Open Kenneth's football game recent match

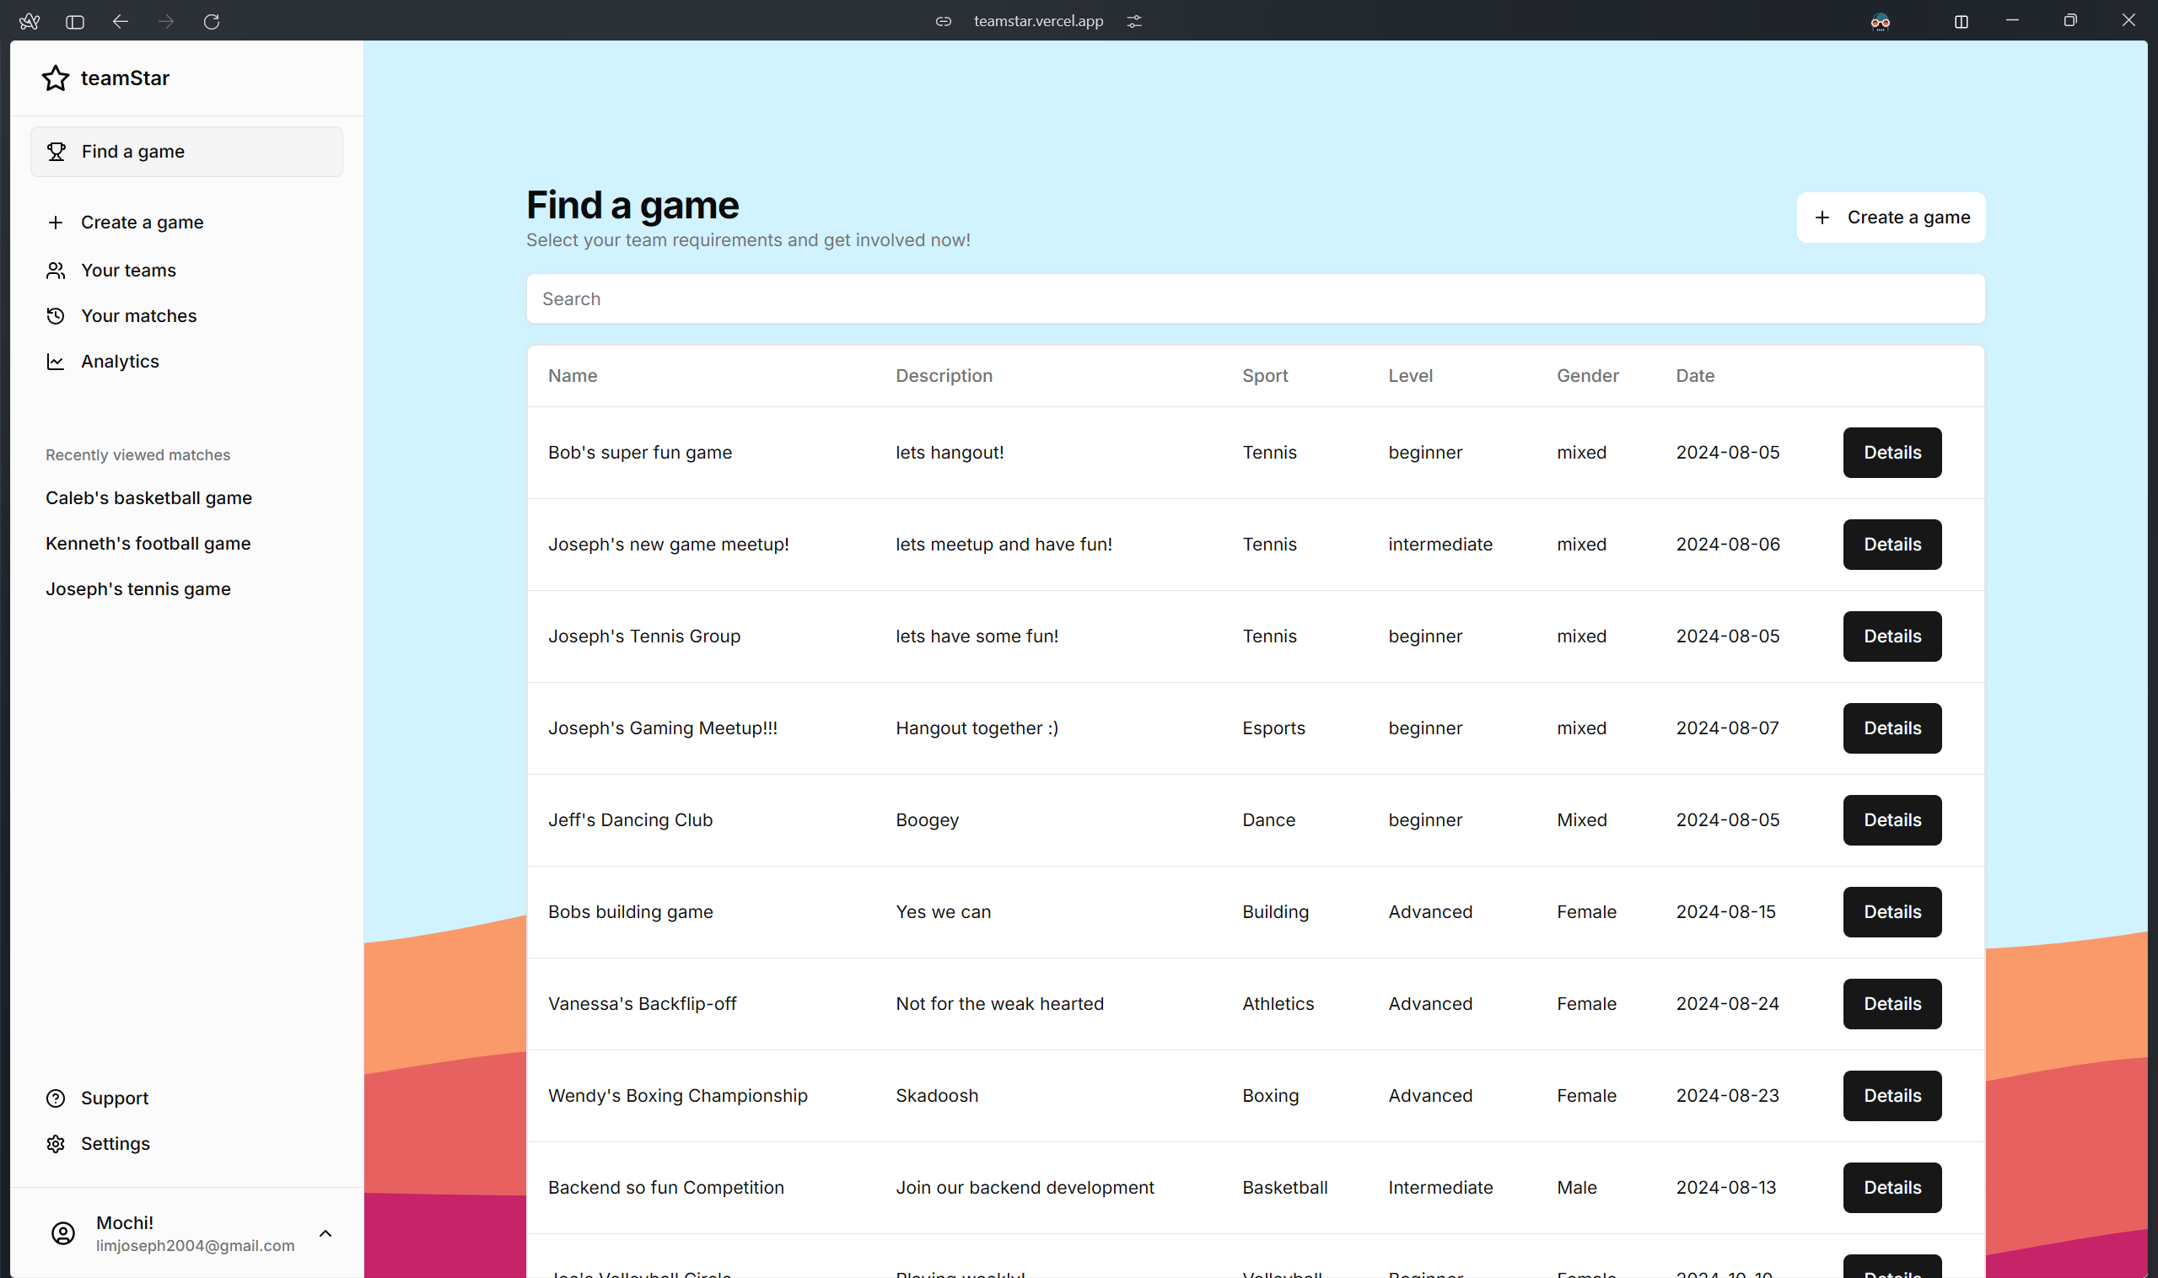click(x=148, y=544)
